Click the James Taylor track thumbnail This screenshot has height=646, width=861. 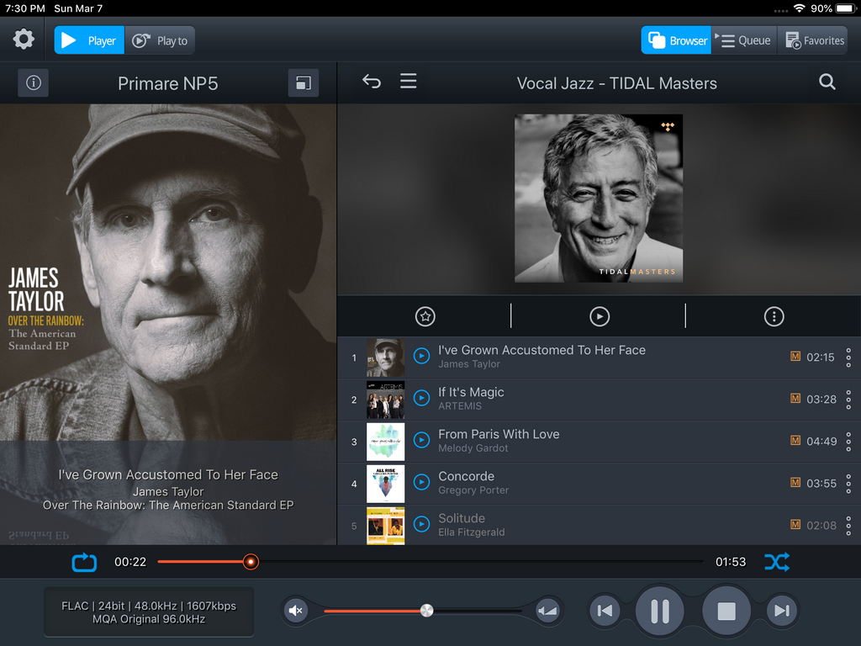click(x=385, y=357)
